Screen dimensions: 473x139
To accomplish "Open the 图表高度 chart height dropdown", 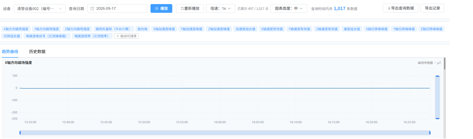I will (x=289, y=8).
